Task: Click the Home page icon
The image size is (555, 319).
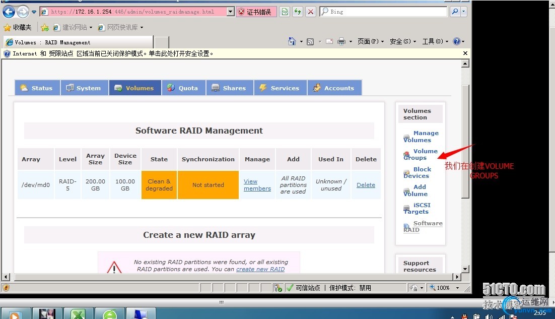Action: click(x=292, y=41)
